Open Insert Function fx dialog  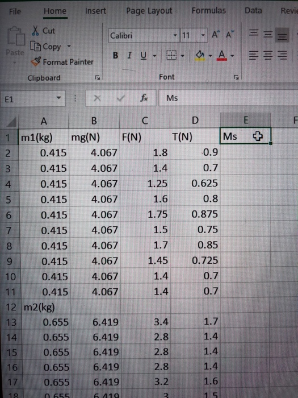point(144,97)
